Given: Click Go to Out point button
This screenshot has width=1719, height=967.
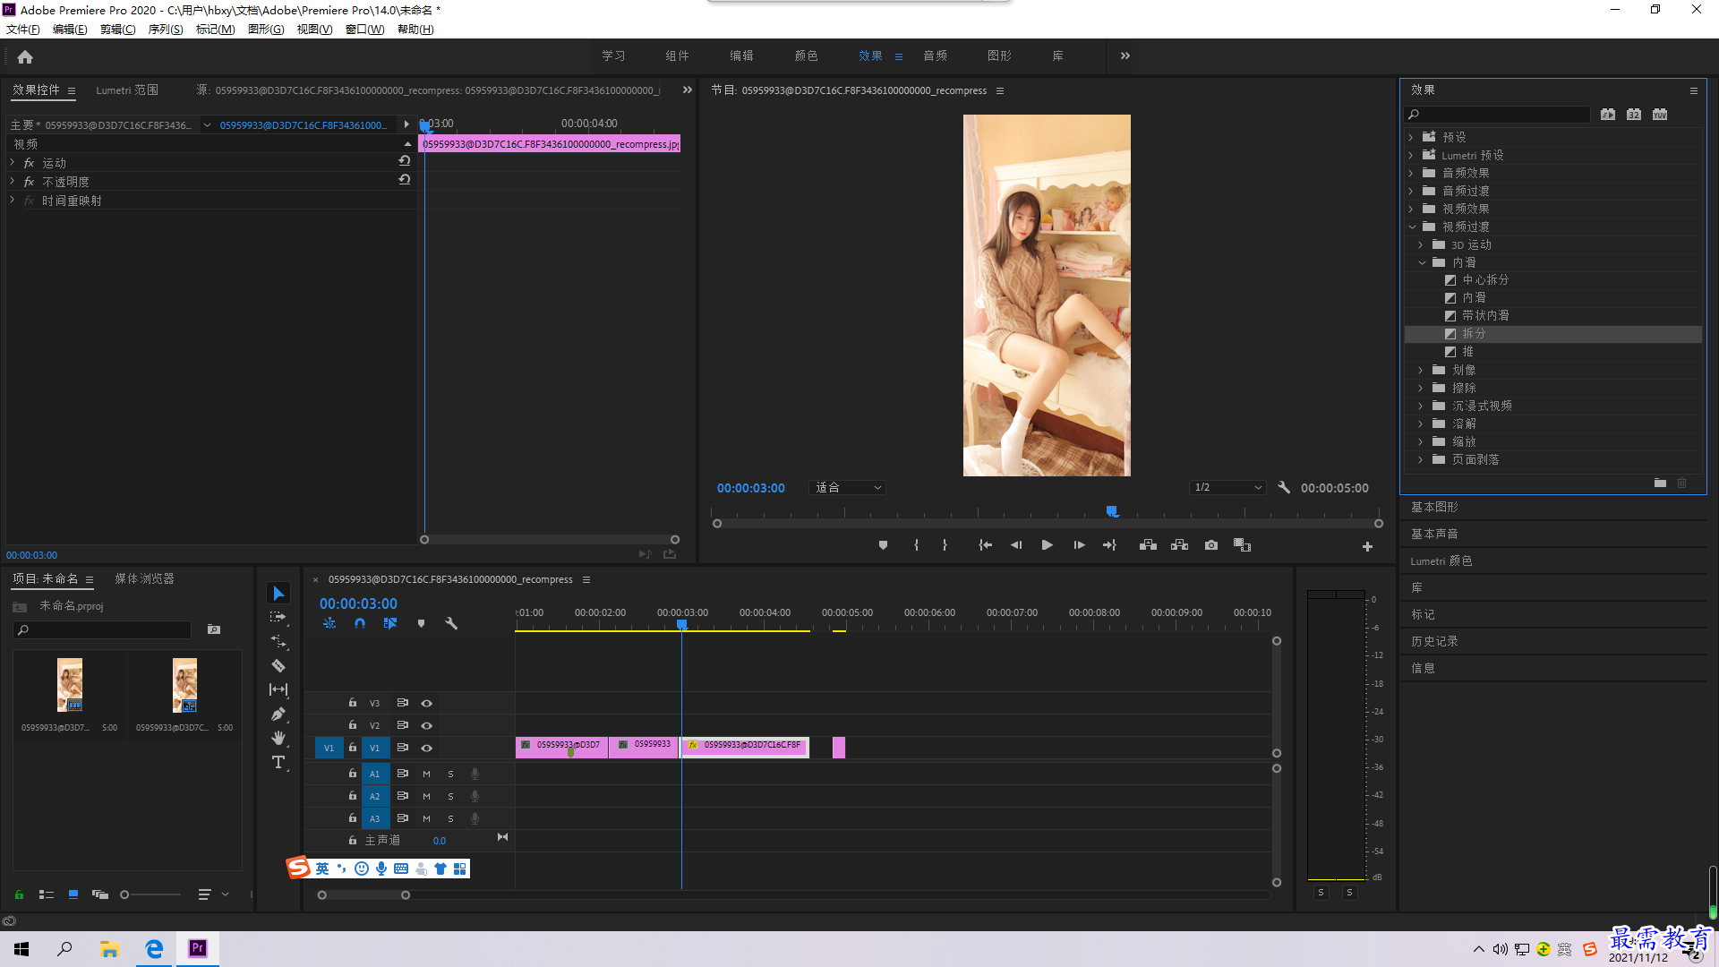Looking at the screenshot, I should point(1110,545).
